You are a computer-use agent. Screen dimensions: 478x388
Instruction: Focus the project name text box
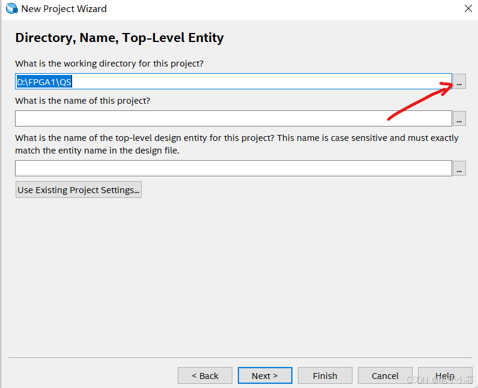pos(233,119)
